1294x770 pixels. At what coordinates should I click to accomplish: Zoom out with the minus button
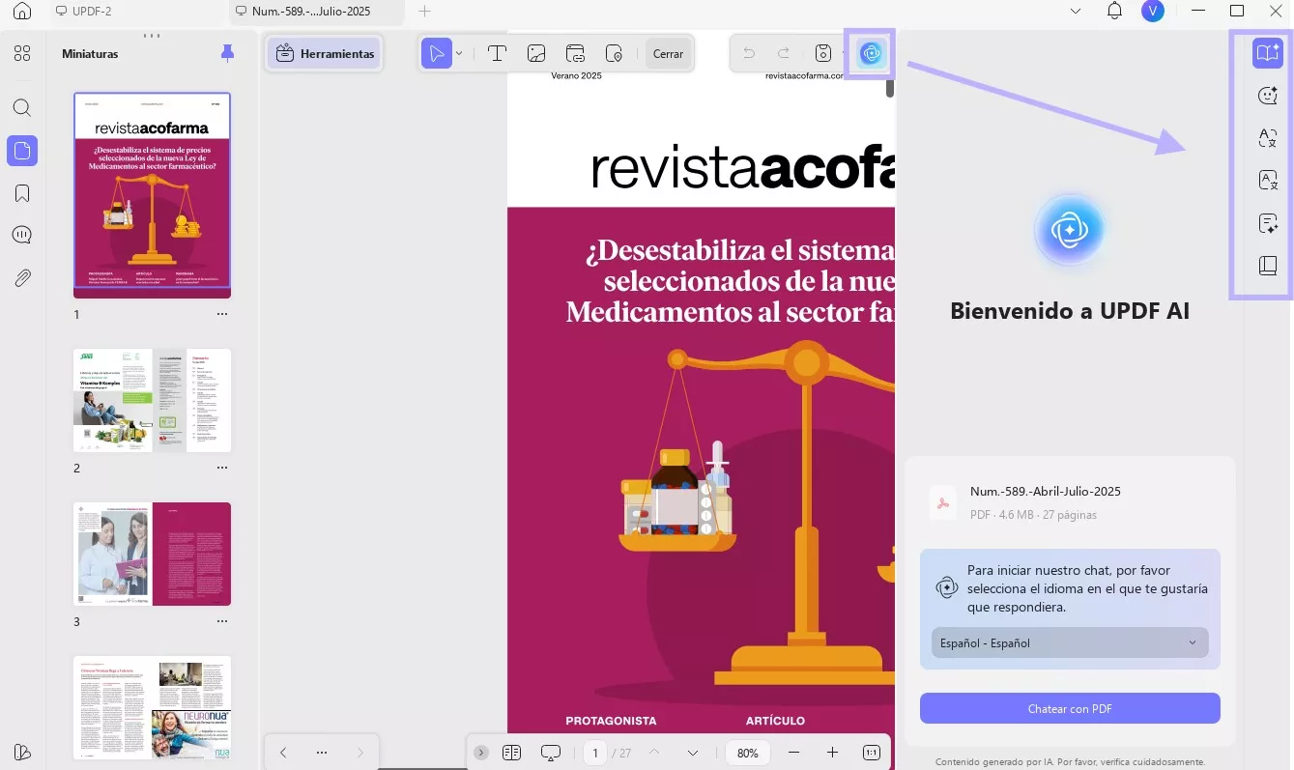pyautogui.click(x=793, y=753)
